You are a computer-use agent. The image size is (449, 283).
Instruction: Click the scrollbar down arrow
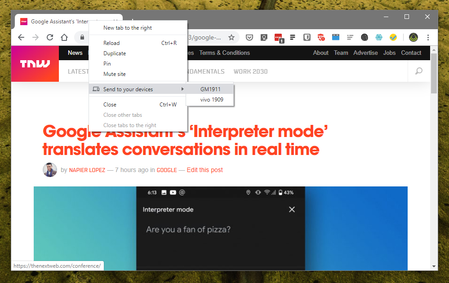pos(434,266)
